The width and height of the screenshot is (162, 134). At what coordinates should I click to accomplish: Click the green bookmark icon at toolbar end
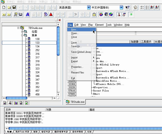(131, 14)
